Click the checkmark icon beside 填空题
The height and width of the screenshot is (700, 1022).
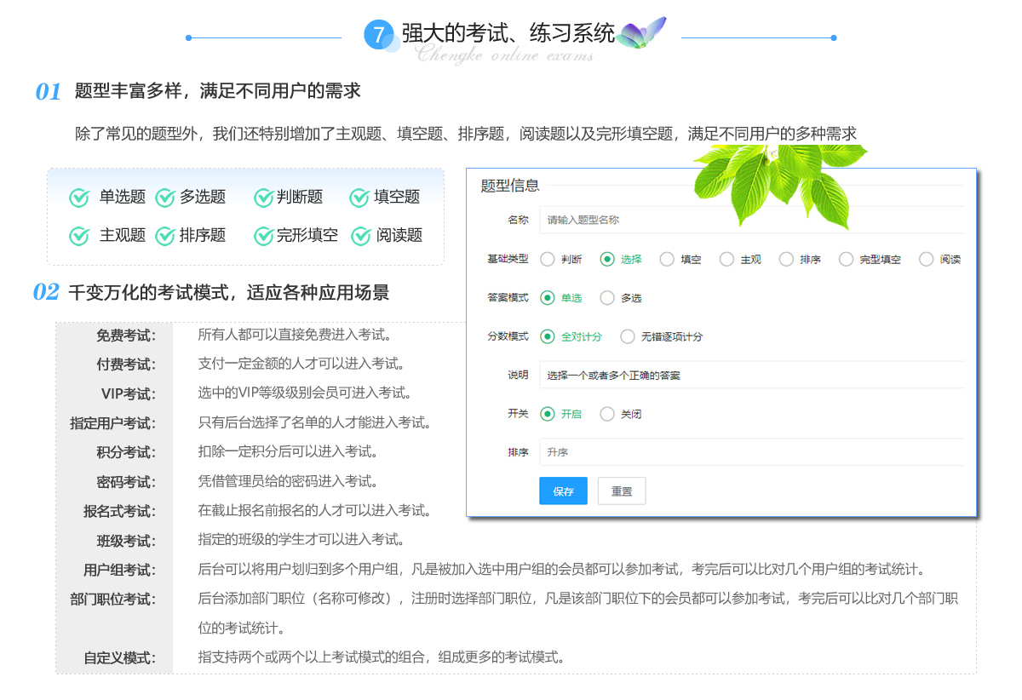point(359,198)
